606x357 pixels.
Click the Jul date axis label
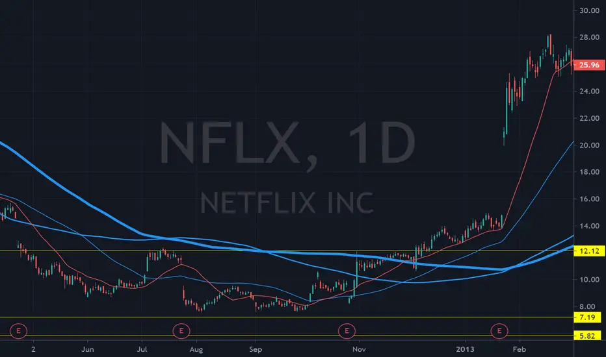point(142,349)
